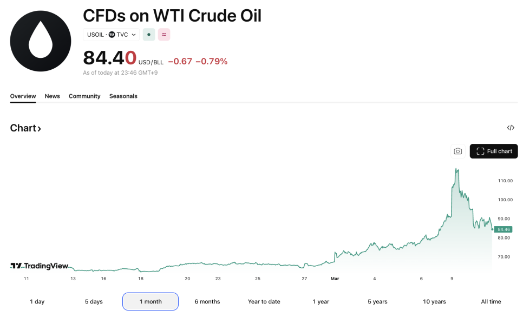The height and width of the screenshot is (317, 523).
Task: Click the pink approximate-sign derived data icon
Action: pos(164,35)
